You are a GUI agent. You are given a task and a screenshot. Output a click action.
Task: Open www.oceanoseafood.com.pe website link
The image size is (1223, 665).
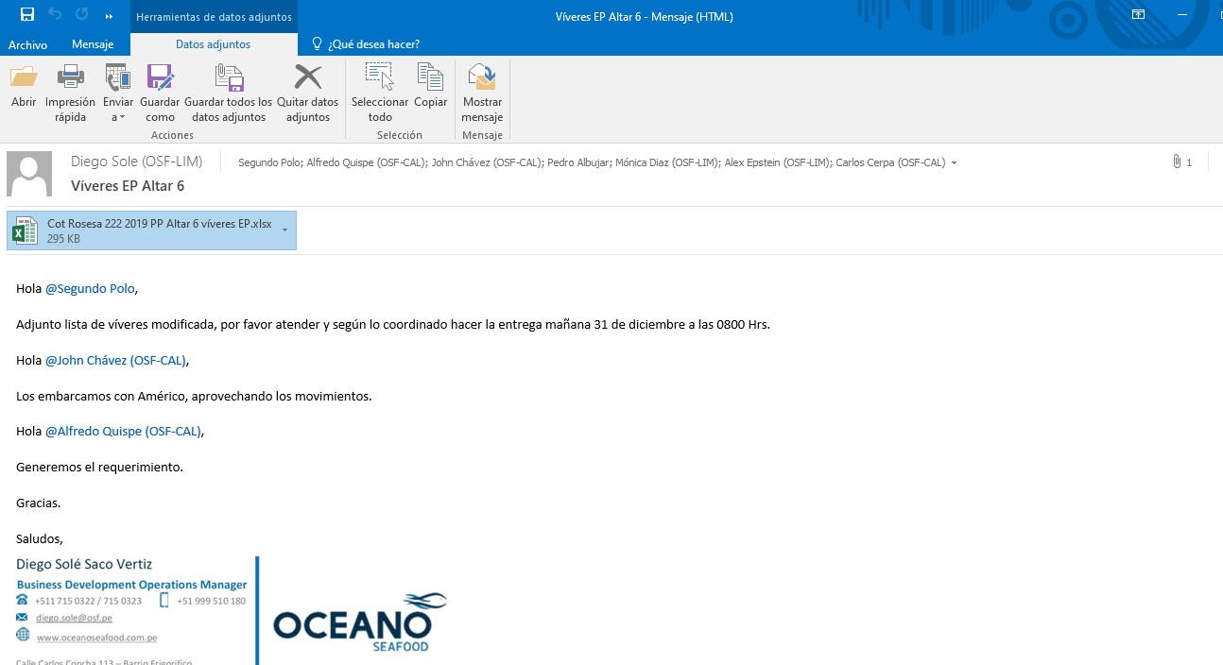point(96,638)
